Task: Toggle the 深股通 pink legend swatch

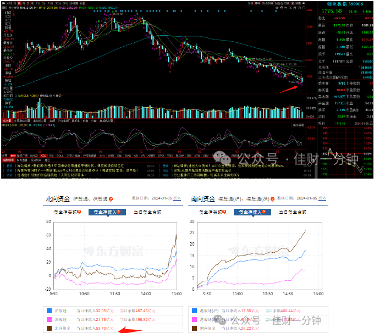Action: [49, 319]
